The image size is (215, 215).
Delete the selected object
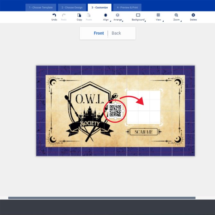(193, 17)
